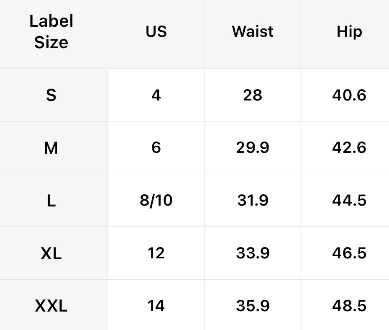Screen dimensions: 389x330
Task: Click the Waist column header
Action: coord(253,32)
